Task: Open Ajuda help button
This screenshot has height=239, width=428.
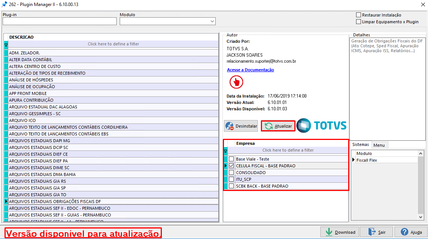Action: point(411,232)
